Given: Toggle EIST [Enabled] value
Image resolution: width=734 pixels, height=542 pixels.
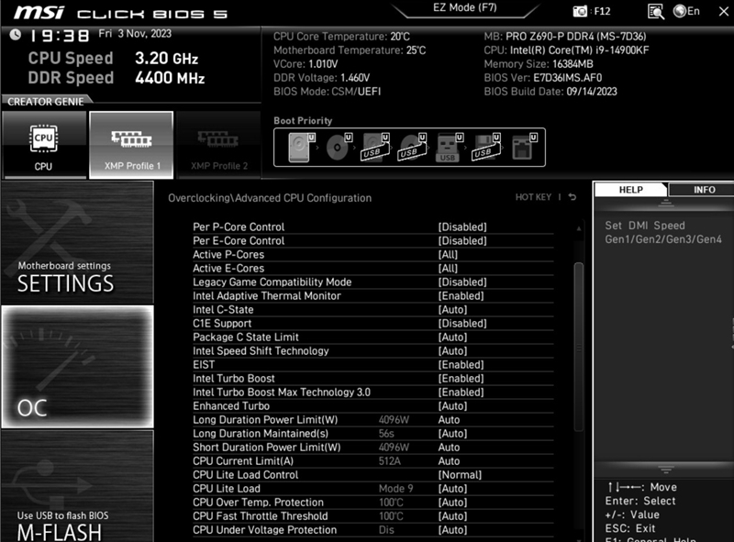Looking at the screenshot, I should (x=462, y=365).
